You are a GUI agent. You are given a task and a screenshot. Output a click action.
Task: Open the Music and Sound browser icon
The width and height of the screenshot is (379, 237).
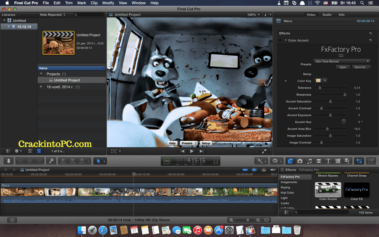pos(309,161)
